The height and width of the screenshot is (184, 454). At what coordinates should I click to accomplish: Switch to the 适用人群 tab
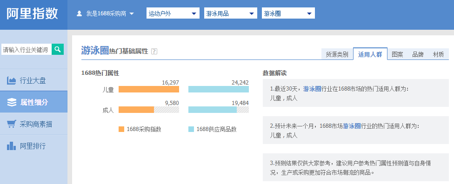(370, 54)
